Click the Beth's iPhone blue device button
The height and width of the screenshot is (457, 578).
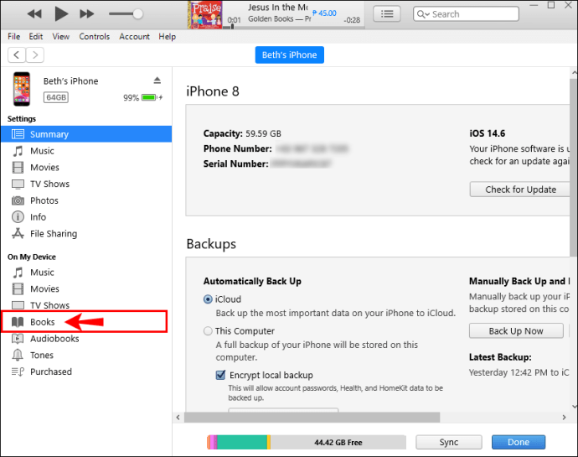289,55
